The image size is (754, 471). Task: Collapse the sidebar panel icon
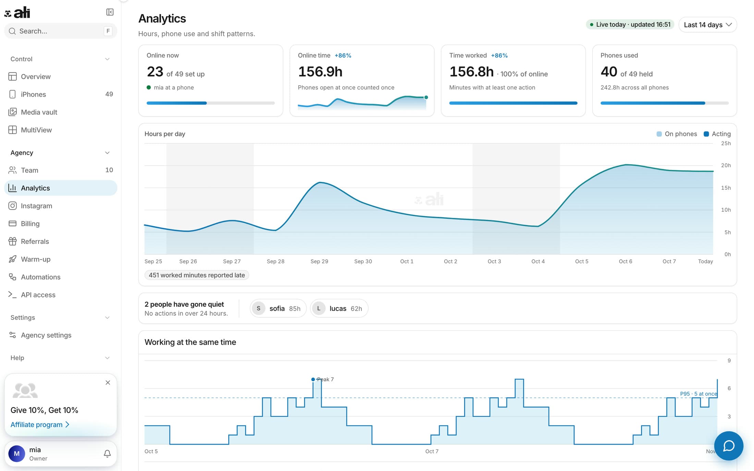click(110, 12)
